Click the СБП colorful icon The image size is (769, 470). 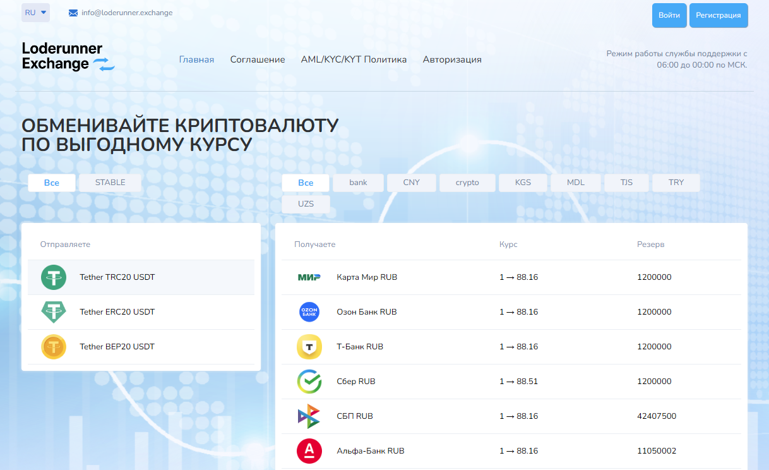click(309, 416)
